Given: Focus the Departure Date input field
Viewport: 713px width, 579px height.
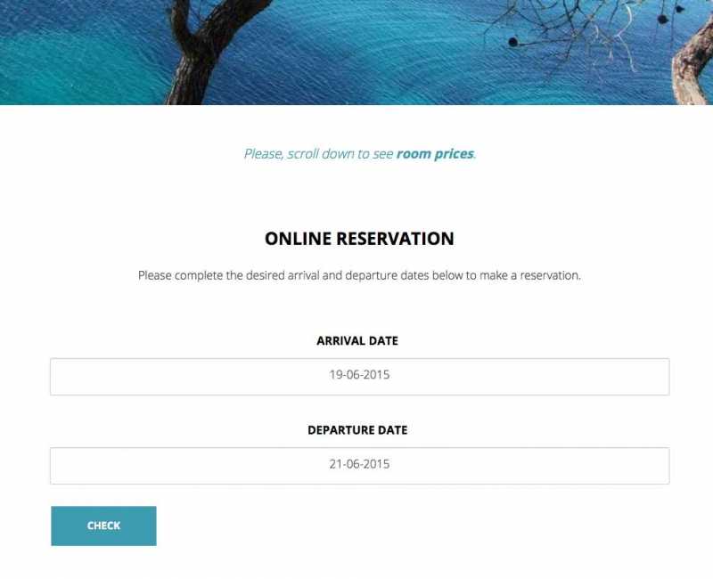Looking at the screenshot, I should [360, 466].
